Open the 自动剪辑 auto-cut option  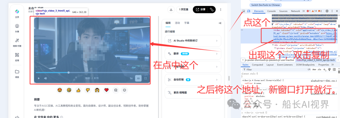(x=193, y=80)
